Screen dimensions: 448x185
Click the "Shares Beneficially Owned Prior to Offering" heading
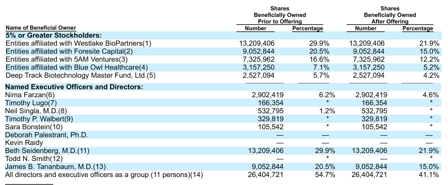pyautogui.click(x=280, y=15)
